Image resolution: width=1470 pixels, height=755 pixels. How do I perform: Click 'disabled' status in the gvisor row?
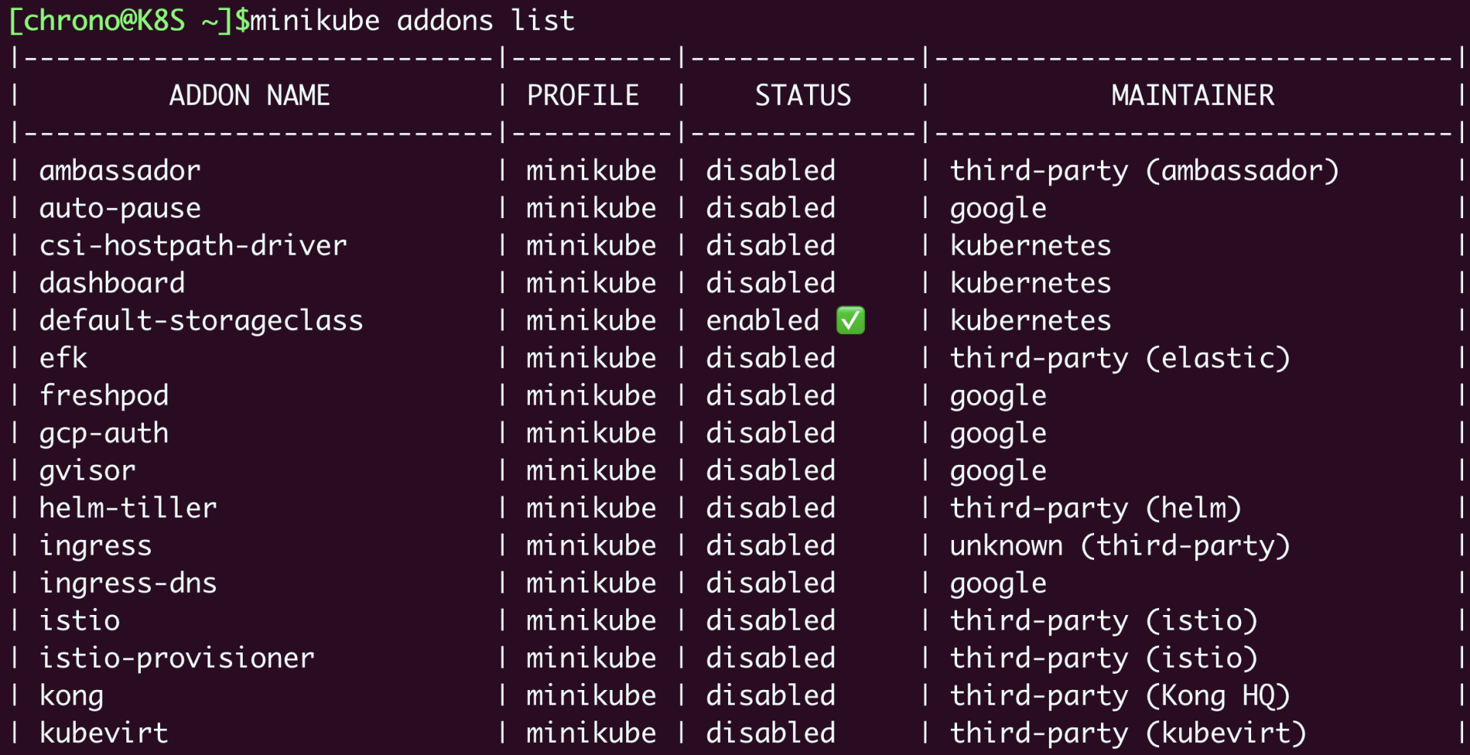pos(770,470)
